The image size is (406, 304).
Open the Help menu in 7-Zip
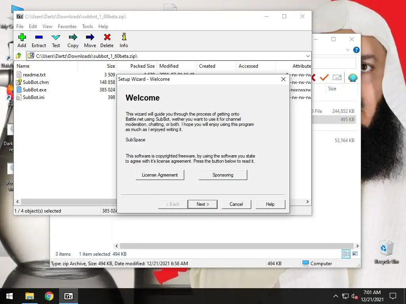point(103,27)
